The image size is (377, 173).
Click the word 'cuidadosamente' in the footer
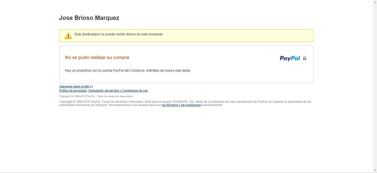212,105
